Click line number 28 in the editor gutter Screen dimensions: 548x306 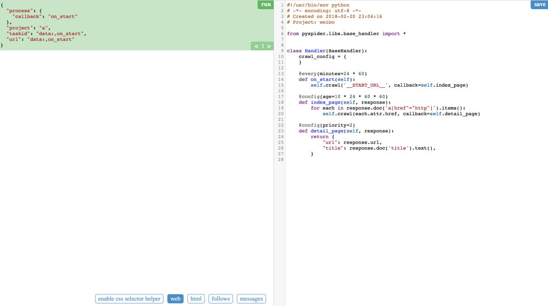281,159
